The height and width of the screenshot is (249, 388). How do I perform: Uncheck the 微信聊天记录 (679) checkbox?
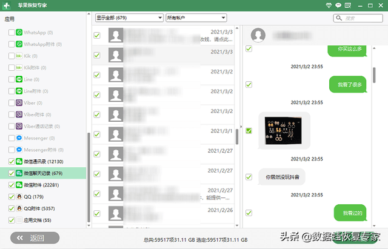(12, 173)
